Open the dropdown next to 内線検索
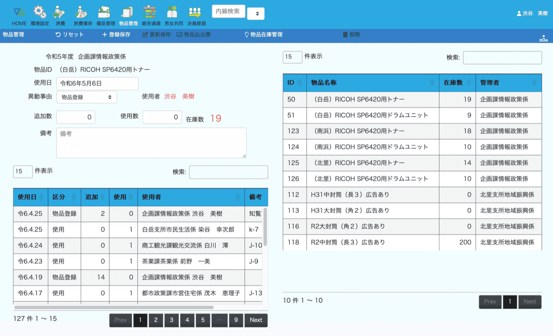553x336 pixels. (x=256, y=14)
